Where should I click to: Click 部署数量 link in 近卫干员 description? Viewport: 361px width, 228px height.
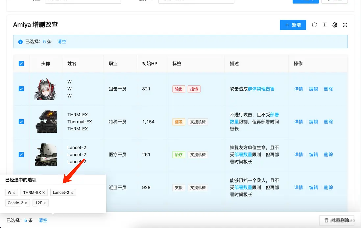click(x=243, y=188)
